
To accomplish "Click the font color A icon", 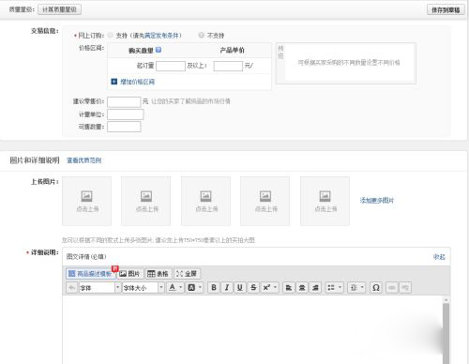I will pyautogui.click(x=172, y=288).
